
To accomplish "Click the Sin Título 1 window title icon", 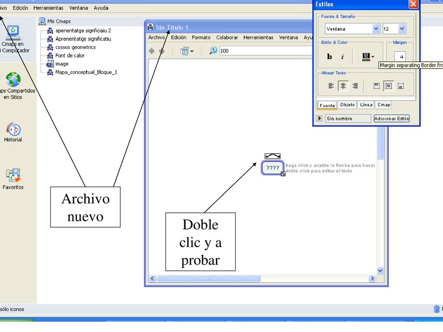I will pos(151,27).
